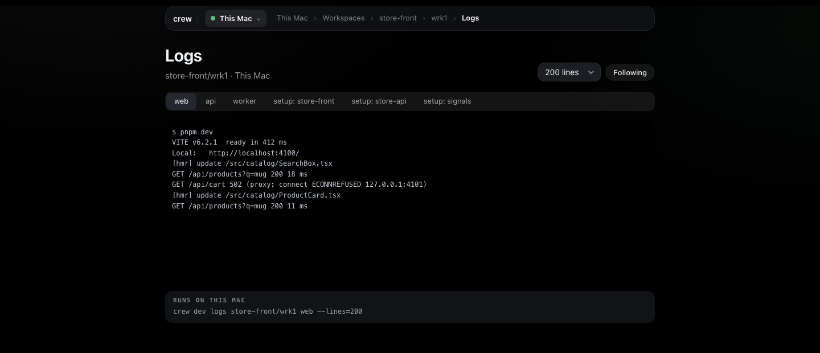Click the Logs page heading
820x353 pixels.
click(x=183, y=56)
